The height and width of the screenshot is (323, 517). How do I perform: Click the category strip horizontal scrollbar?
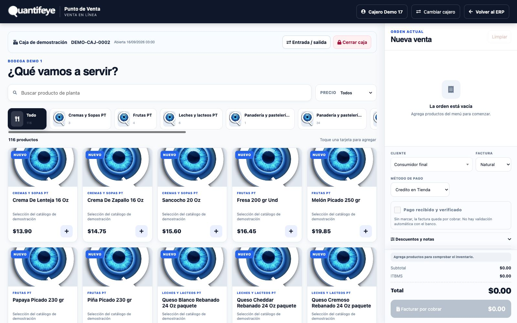point(97,132)
